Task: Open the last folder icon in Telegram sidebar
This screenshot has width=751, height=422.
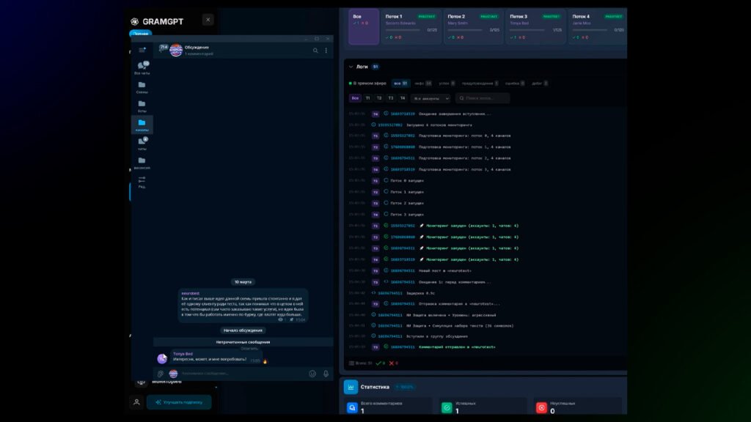Action: click(142, 163)
